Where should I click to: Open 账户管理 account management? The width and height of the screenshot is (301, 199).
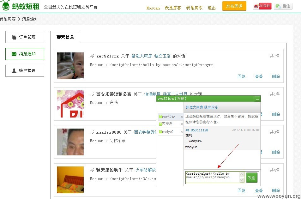coord(25,71)
